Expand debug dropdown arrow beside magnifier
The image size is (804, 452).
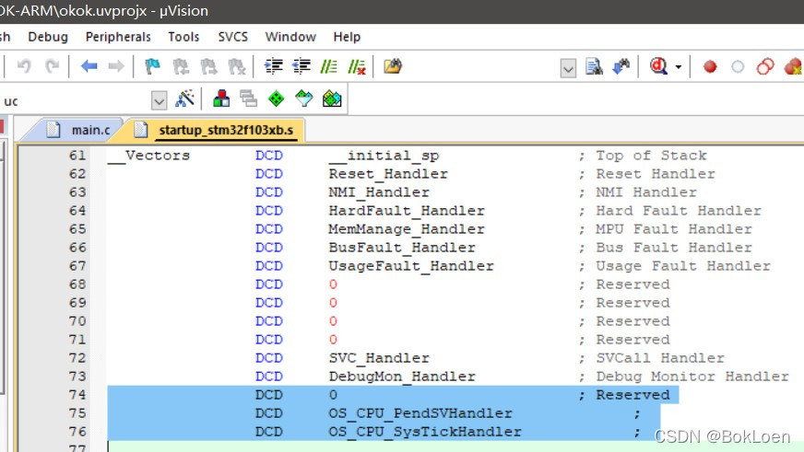click(679, 67)
